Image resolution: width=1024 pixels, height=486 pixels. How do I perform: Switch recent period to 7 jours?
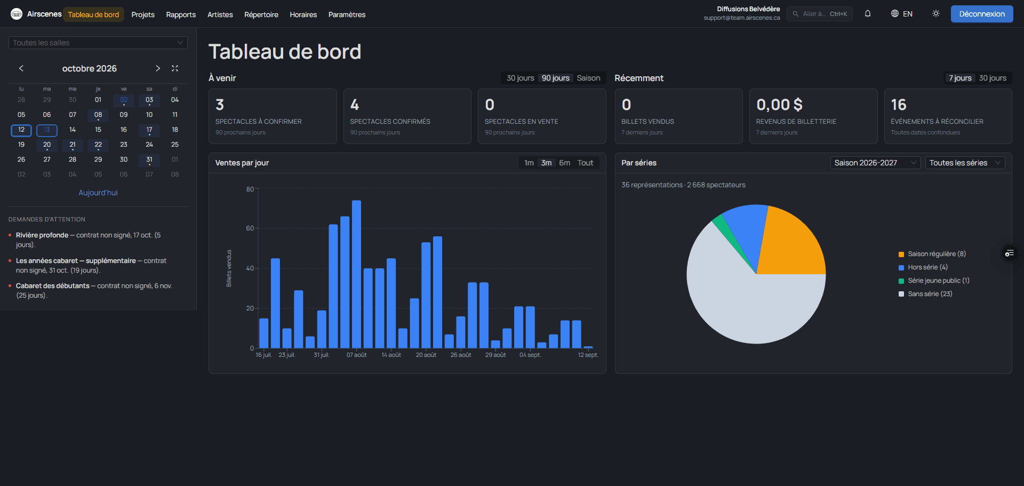(x=960, y=78)
